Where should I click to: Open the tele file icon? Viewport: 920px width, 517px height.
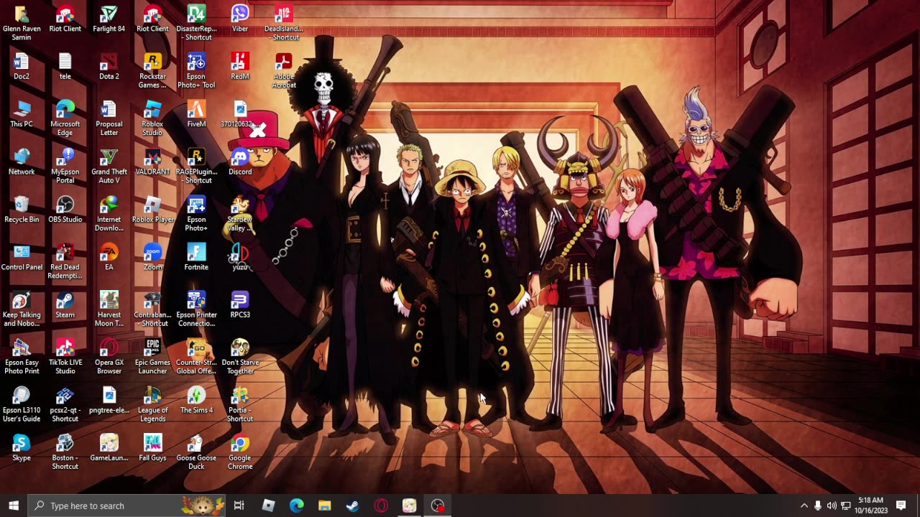65,66
